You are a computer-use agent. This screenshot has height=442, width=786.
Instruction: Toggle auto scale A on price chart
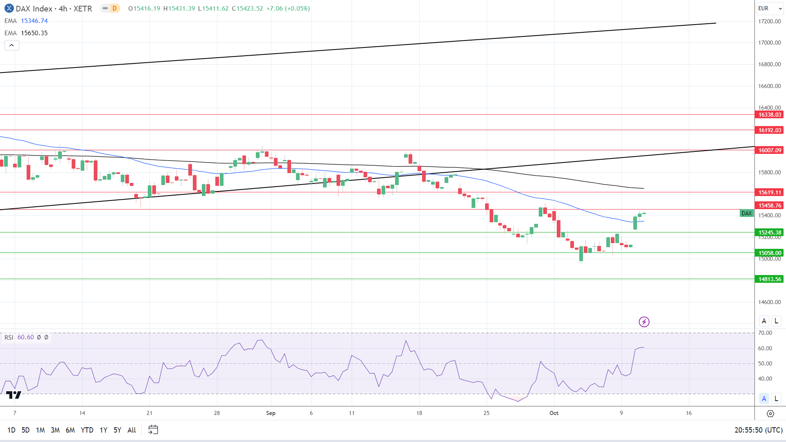point(764,321)
